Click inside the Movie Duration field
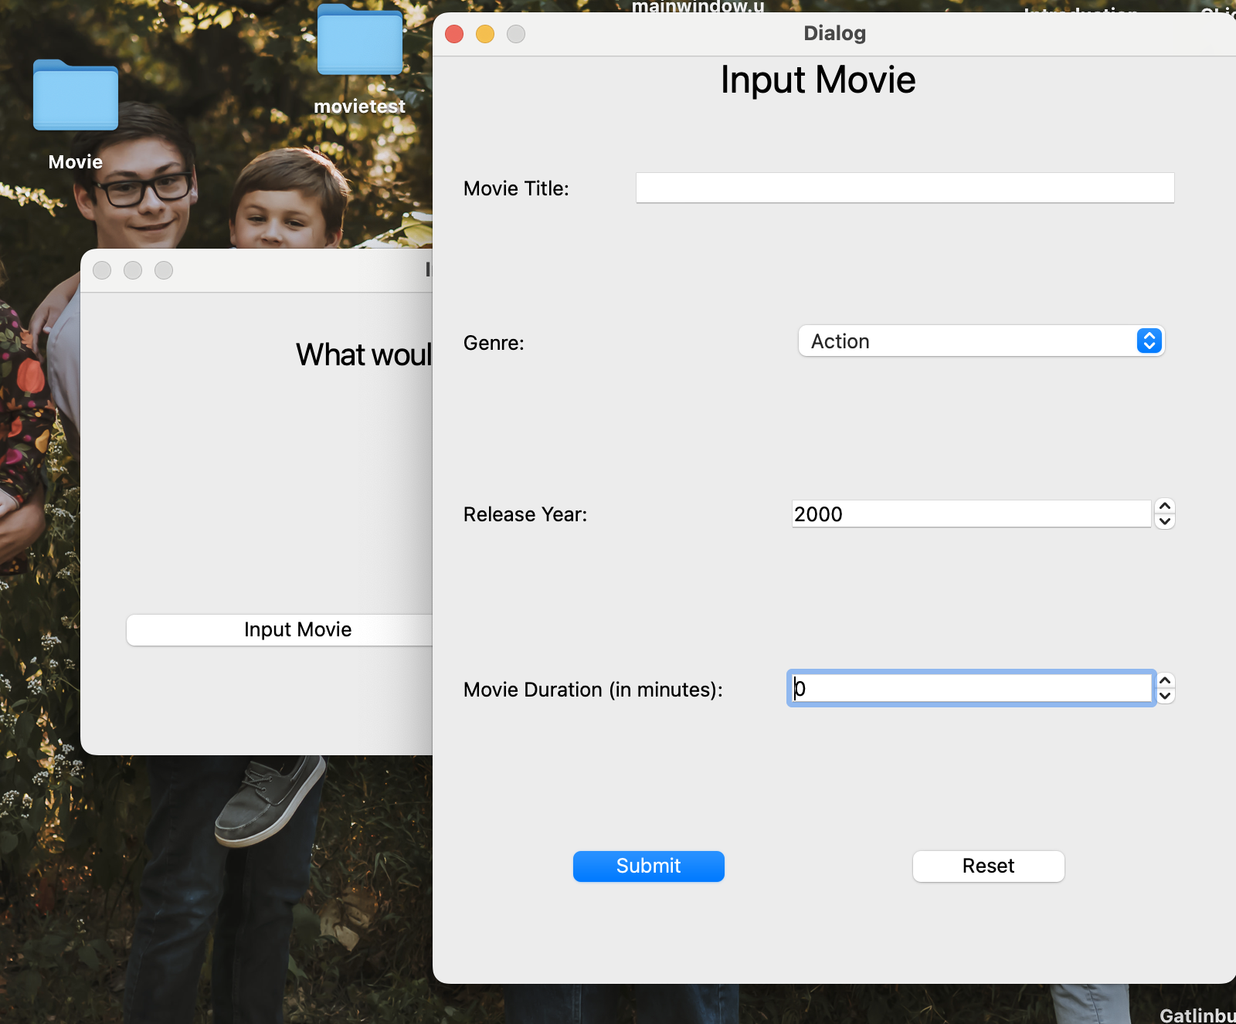This screenshot has height=1024, width=1236. coord(972,688)
